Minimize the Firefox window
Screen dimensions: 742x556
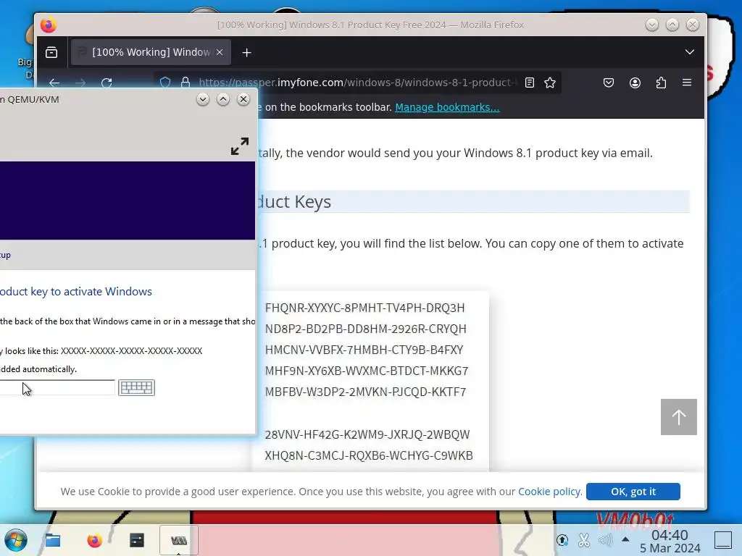(x=651, y=25)
